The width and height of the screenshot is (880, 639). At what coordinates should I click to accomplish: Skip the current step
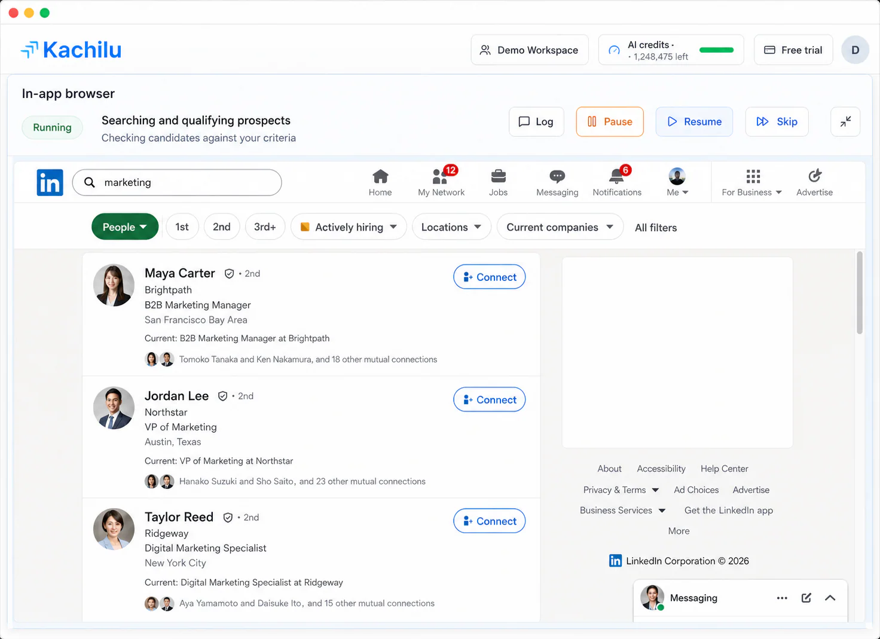coord(777,122)
